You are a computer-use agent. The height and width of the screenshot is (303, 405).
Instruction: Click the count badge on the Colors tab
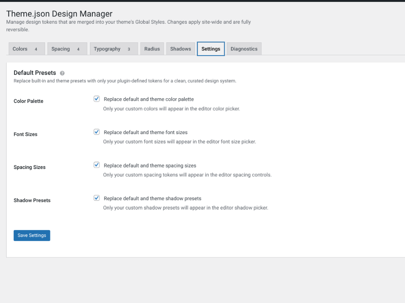coord(36,49)
